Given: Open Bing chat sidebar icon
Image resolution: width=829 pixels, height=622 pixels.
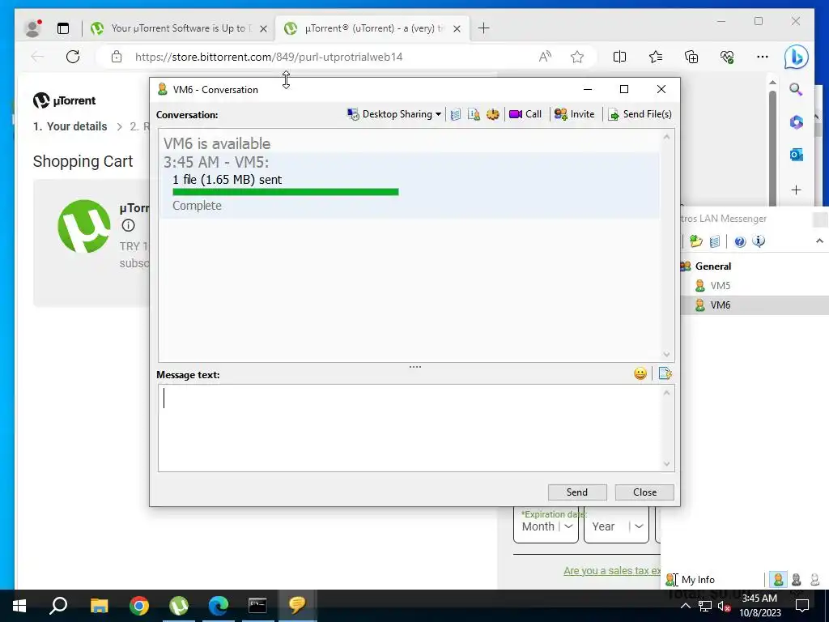Looking at the screenshot, I should click(x=797, y=57).
